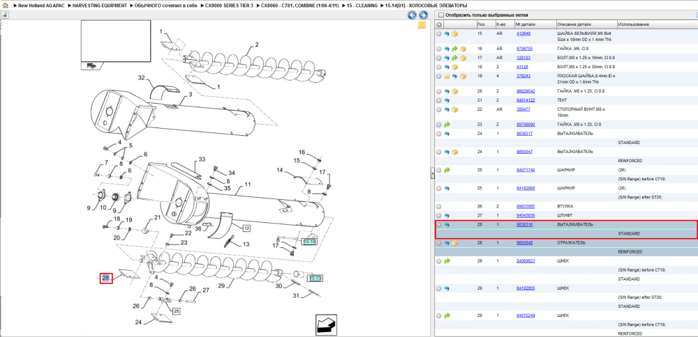
Task: Select 'ОТРАЖАТЕЛЬ' description text
Action: point(571,243)
